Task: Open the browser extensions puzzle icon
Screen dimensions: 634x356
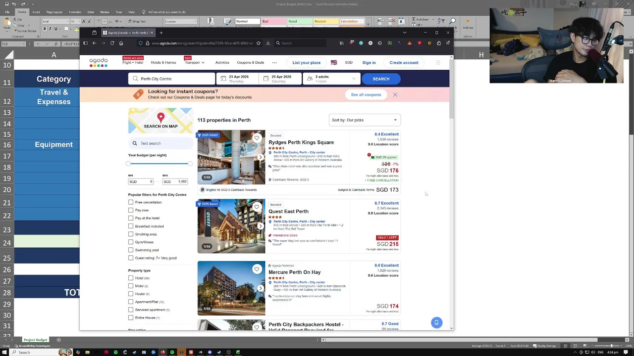Action: (x=439, y=43)
